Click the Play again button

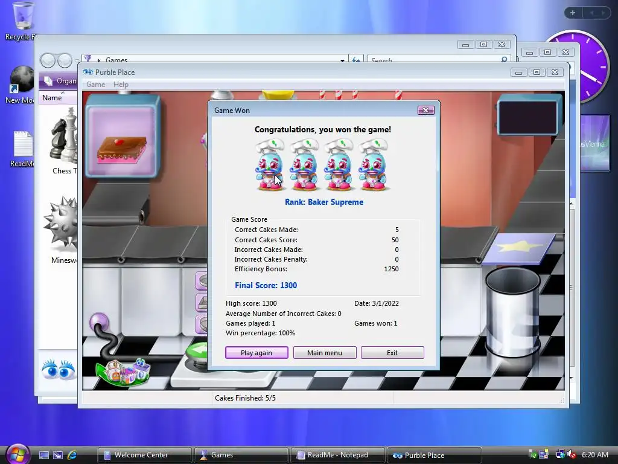click(x=256, y=353)
